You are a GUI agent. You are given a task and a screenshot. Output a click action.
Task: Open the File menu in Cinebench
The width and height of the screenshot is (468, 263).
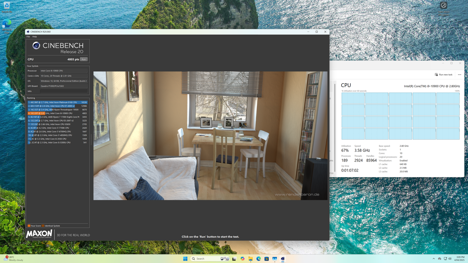click(x=28, y=37)
